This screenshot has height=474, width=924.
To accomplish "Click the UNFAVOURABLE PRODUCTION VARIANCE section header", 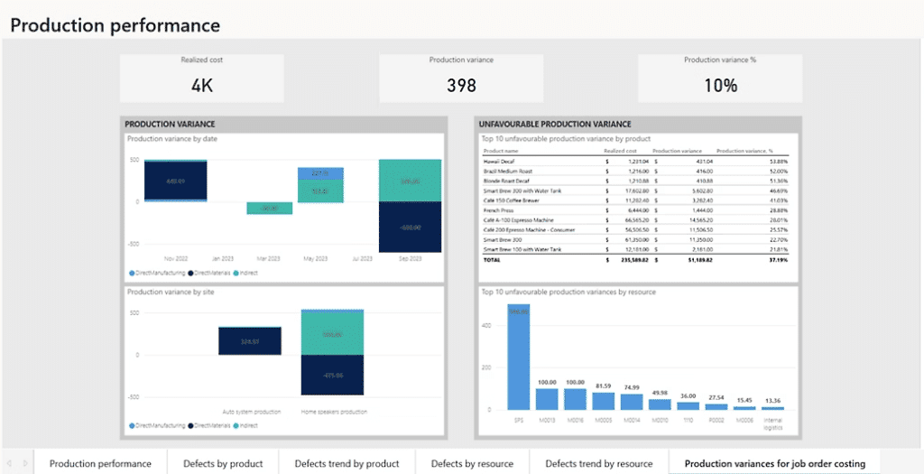I will pos(555,125).
